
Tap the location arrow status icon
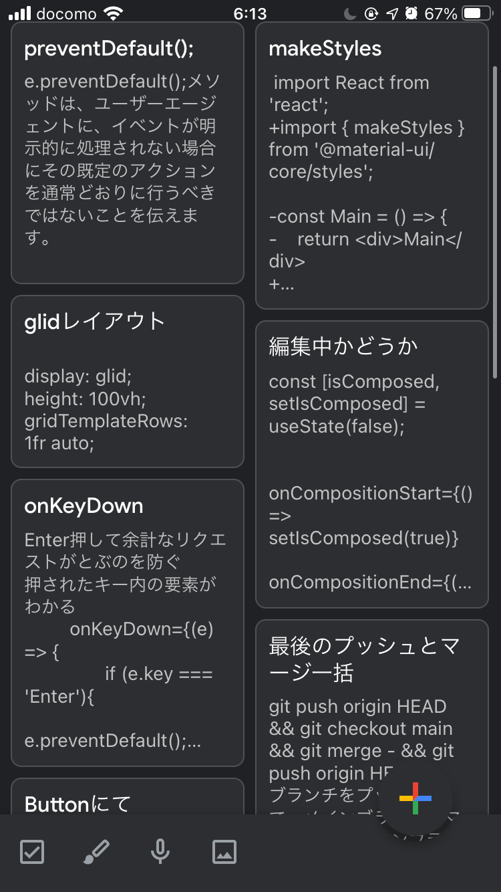click(x=393, y=13)
